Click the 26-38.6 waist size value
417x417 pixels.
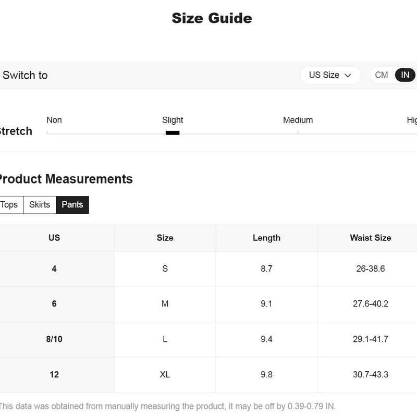click(x=371, y=269)
